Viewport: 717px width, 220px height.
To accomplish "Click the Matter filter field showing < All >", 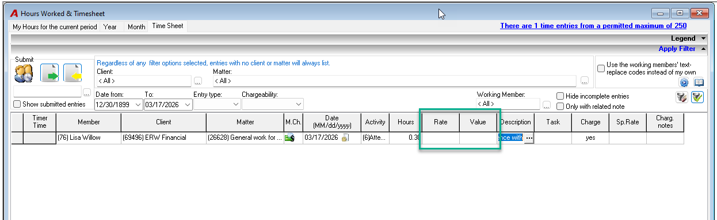I will point(394,81).
